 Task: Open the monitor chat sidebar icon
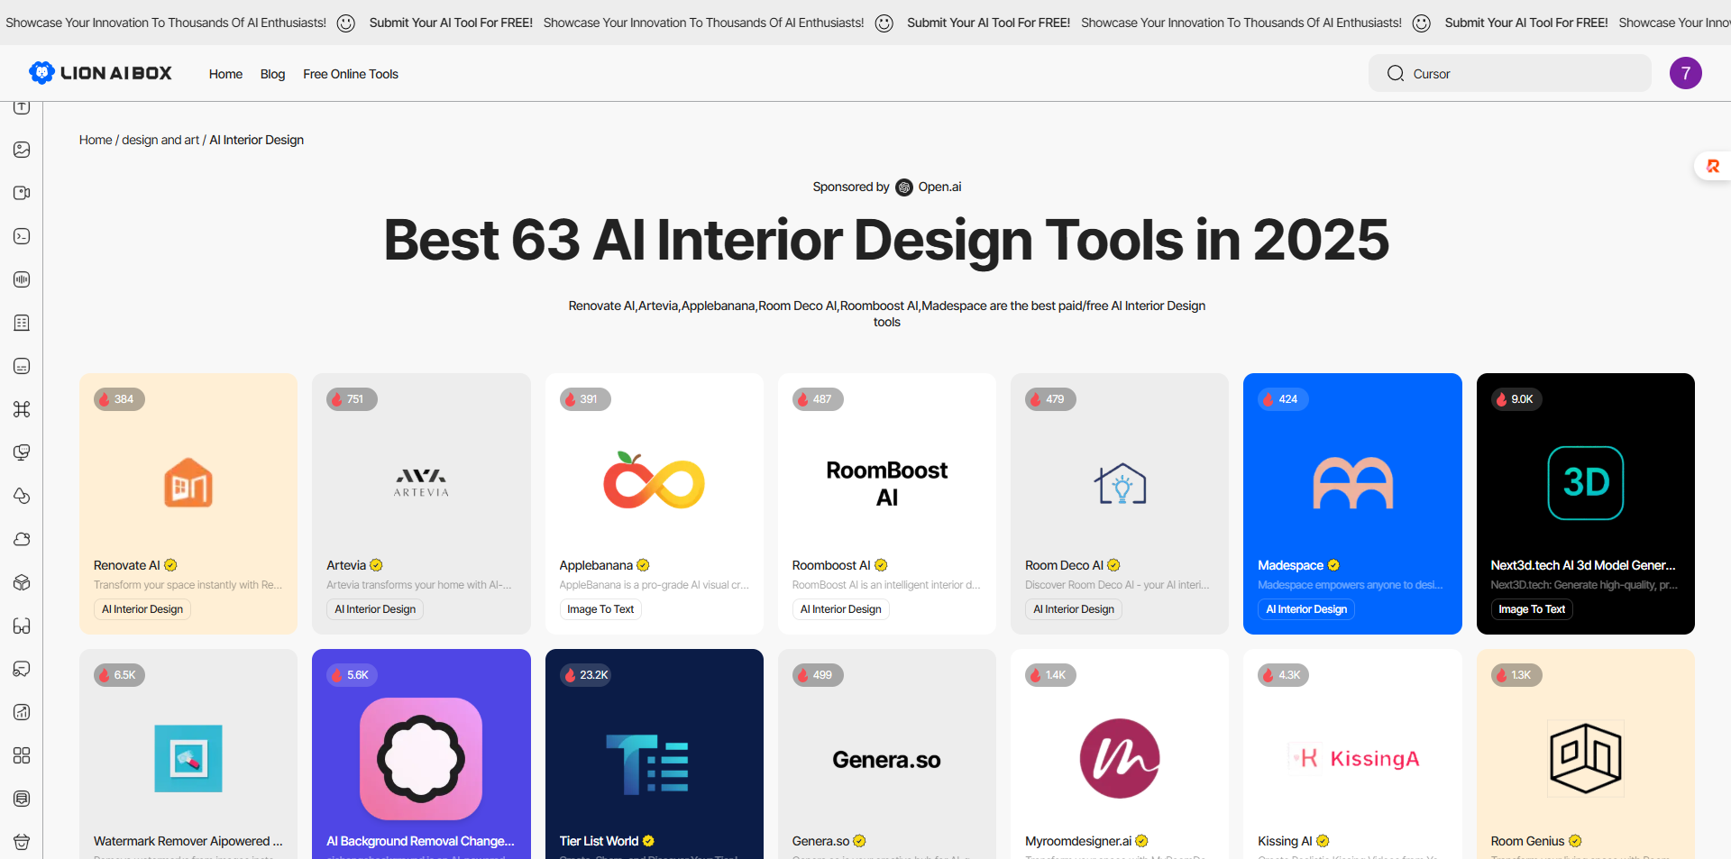22,452
